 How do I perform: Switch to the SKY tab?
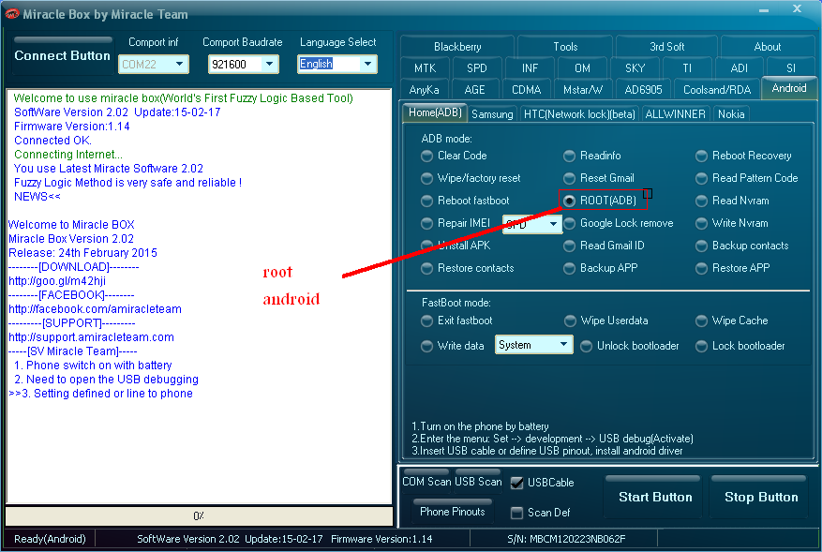pos(635,68)
